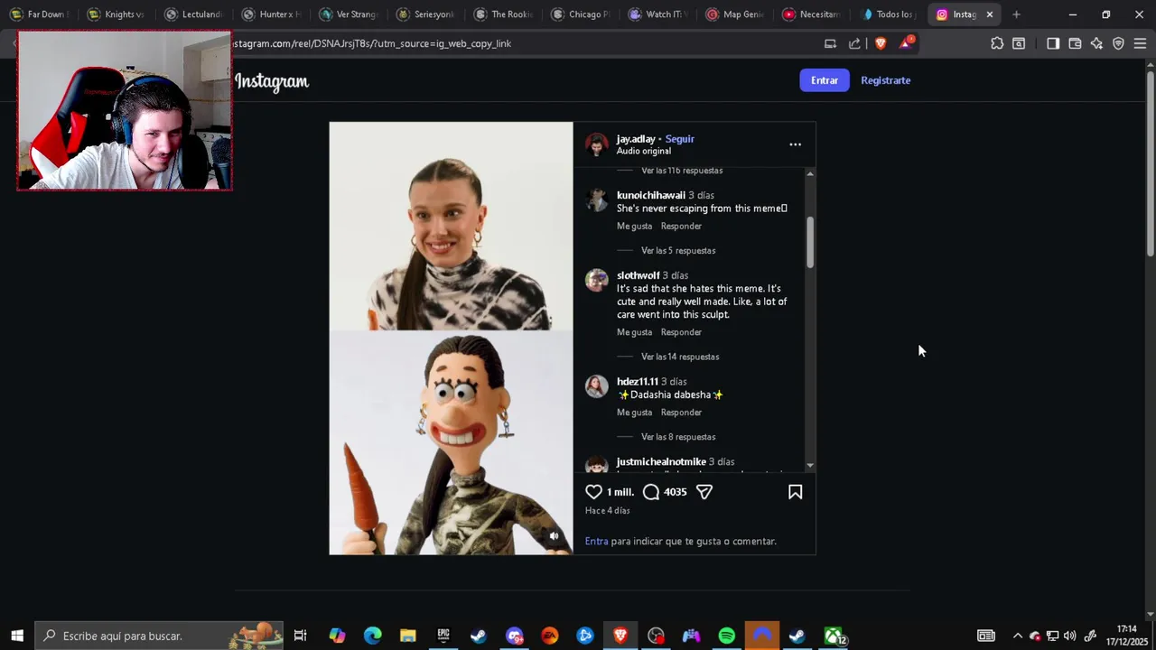
Task: Open Spotify from the taskbar
Action: 727,636
